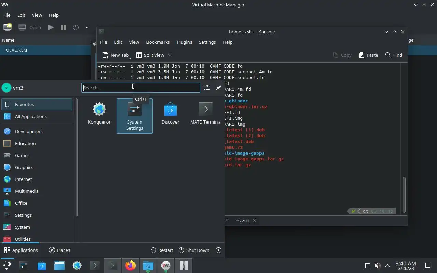Select All Applications category
The image size is (437, 273).
coord(37,116)
